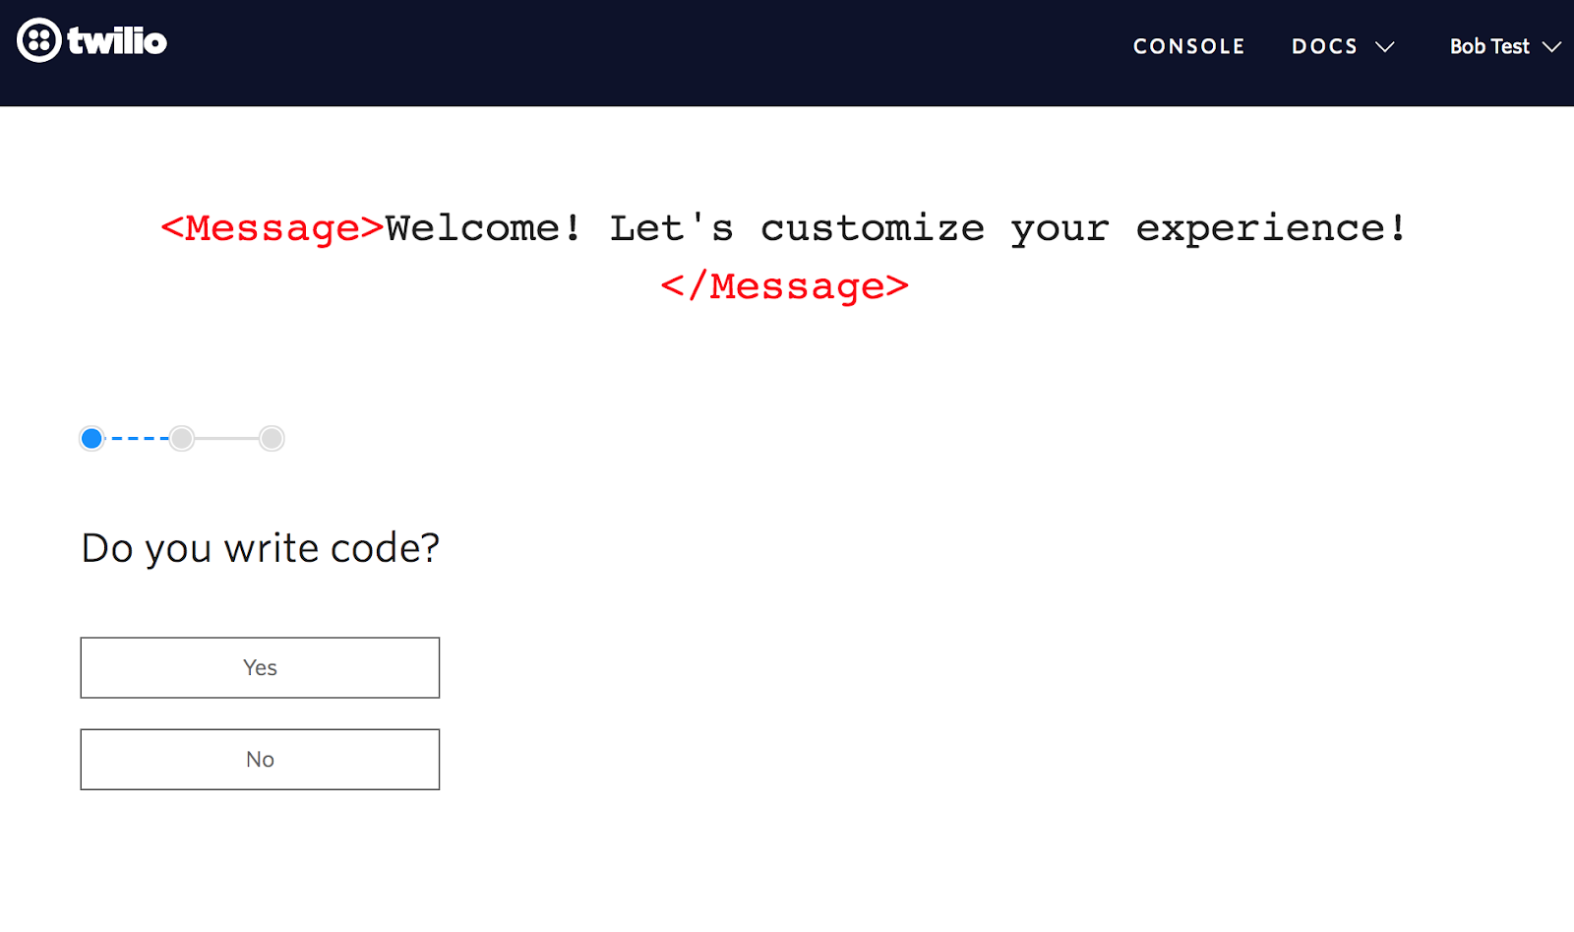1574x932 pixels.
Task: Open the DOCS menu label
Action: pyautogui.click(x=1324, y=46)
